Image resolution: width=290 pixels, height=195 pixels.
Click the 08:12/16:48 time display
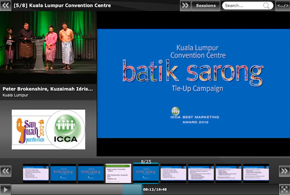[x=155, y=189]
